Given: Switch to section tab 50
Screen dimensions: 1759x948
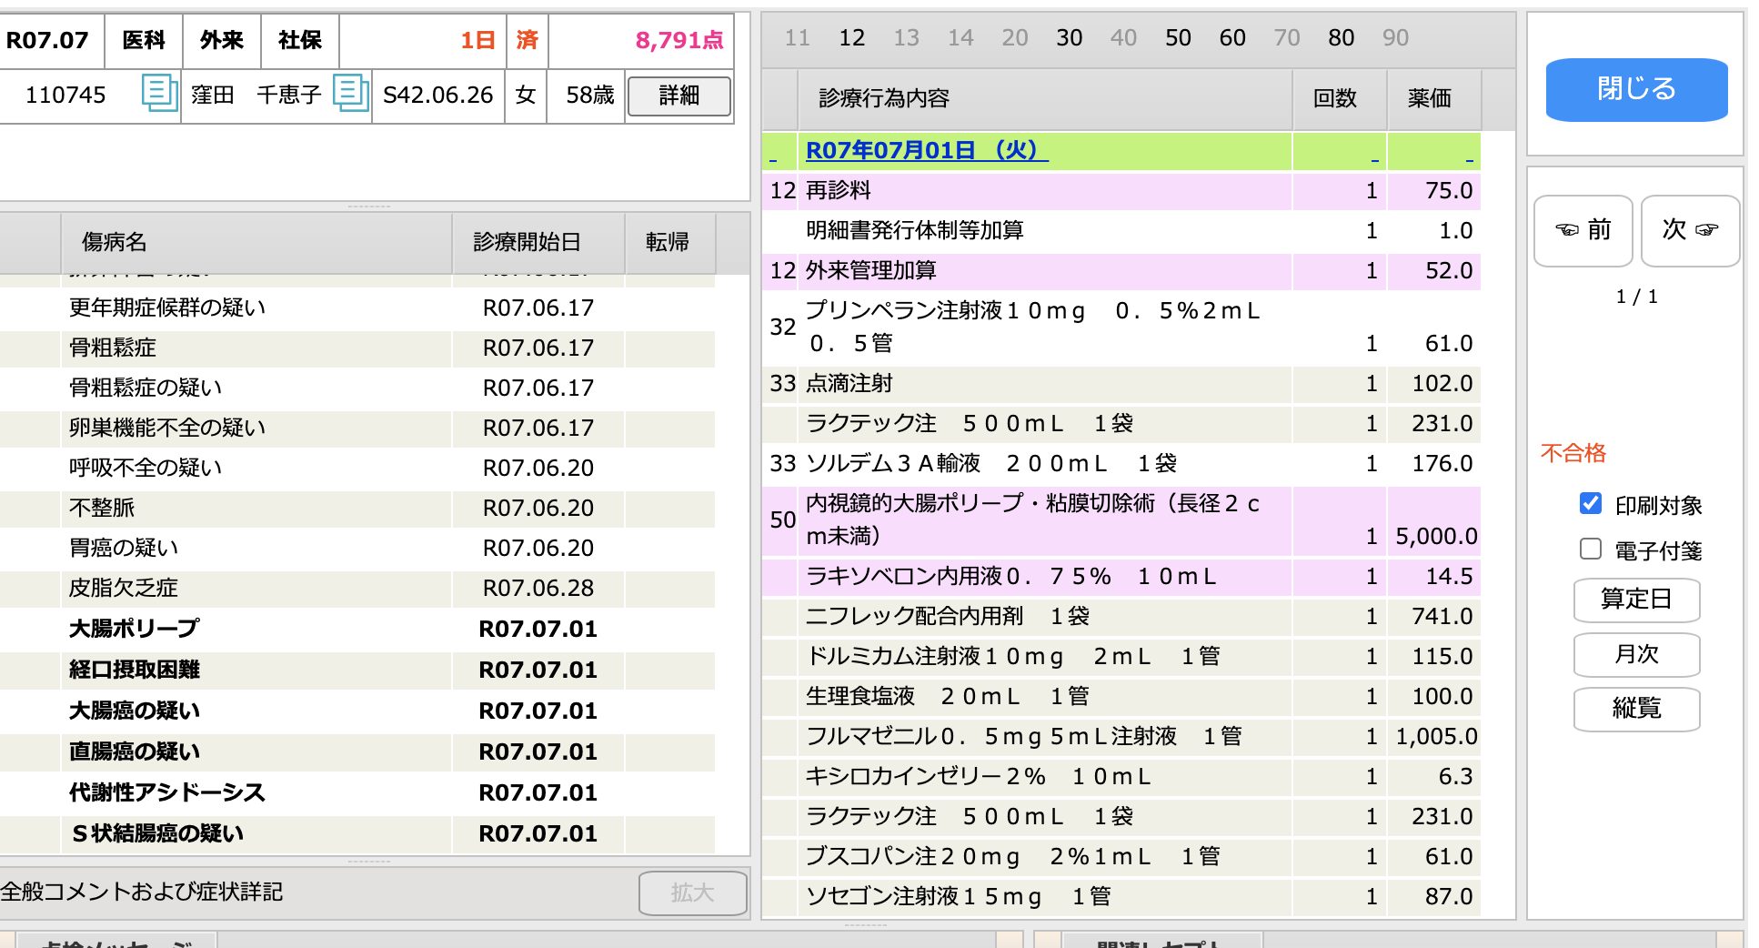Looking at the screenshot, I should coord(1178,38).
